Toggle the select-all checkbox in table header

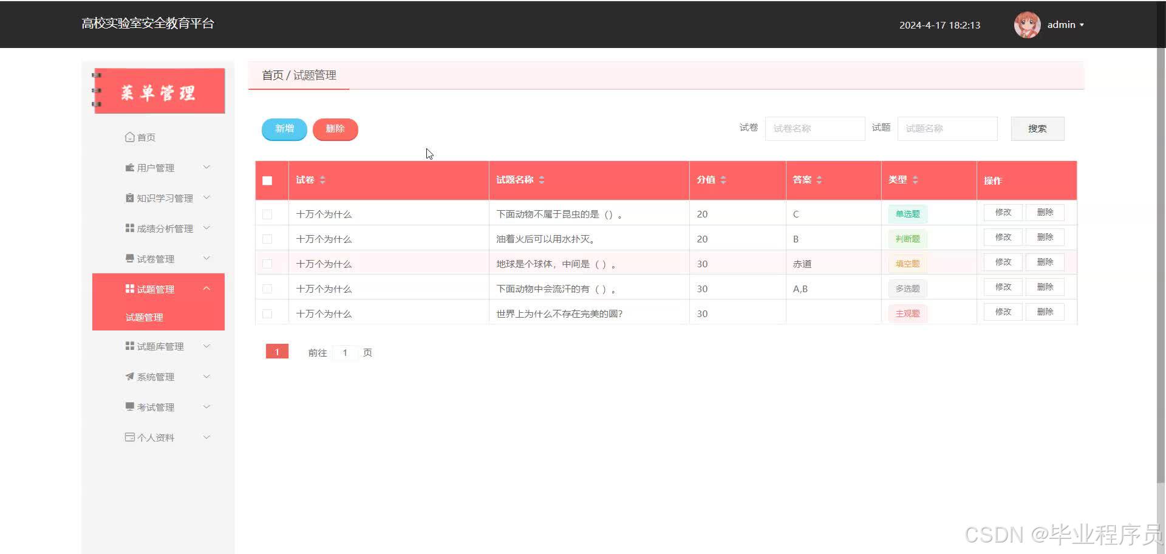tap(267, 180)
